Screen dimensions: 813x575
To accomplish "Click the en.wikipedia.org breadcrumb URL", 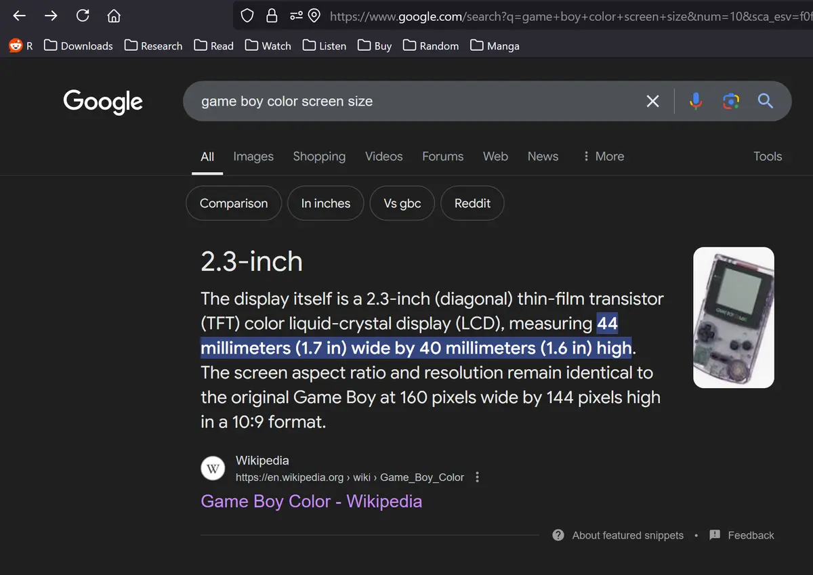I will [350, 477].
